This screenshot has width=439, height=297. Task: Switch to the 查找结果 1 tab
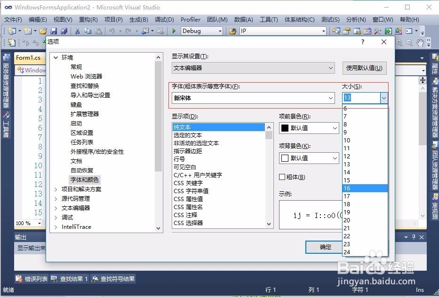(70, 279)
